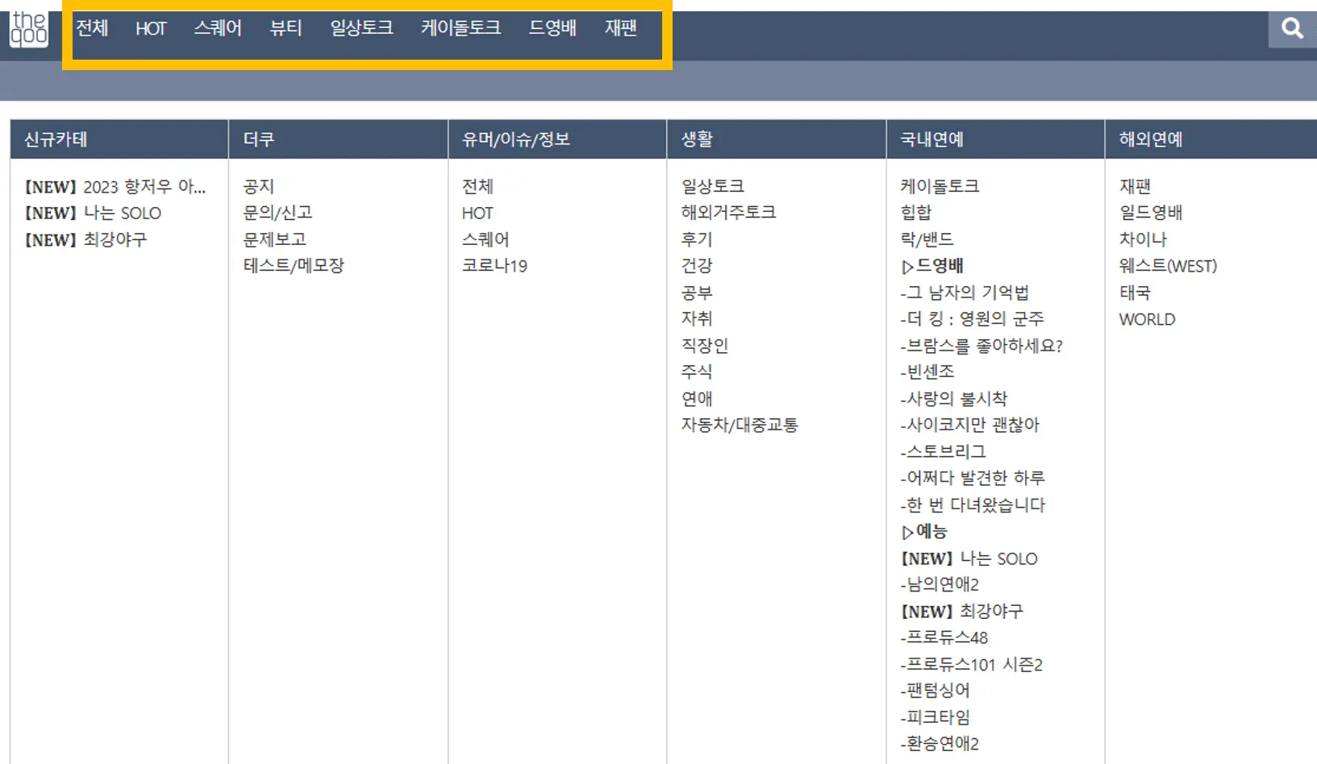
Task: Open the -환승연애2 board
Action: click(940, 744)
